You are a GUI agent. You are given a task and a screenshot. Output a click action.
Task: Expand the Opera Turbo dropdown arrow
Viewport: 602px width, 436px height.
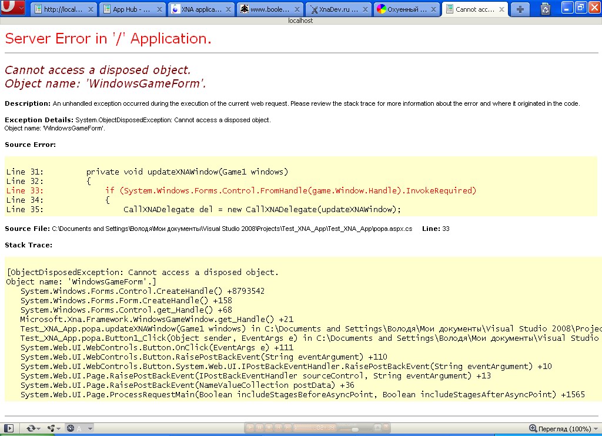[90, 428]
